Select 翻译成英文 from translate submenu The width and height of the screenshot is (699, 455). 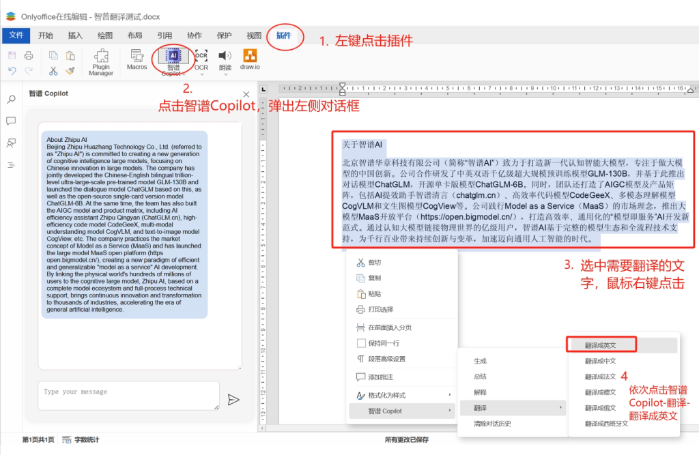coord(601,345)
